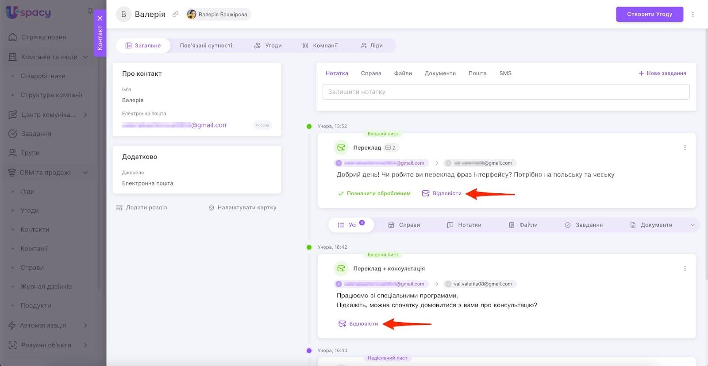The height and width of the screenshot is (366, 708).
Task: Open Завдання in sidebar
Action: (x=36, y=134)
